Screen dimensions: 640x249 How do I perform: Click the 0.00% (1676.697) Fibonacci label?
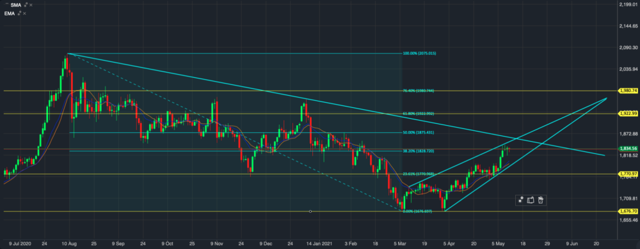tap(418, 211)
